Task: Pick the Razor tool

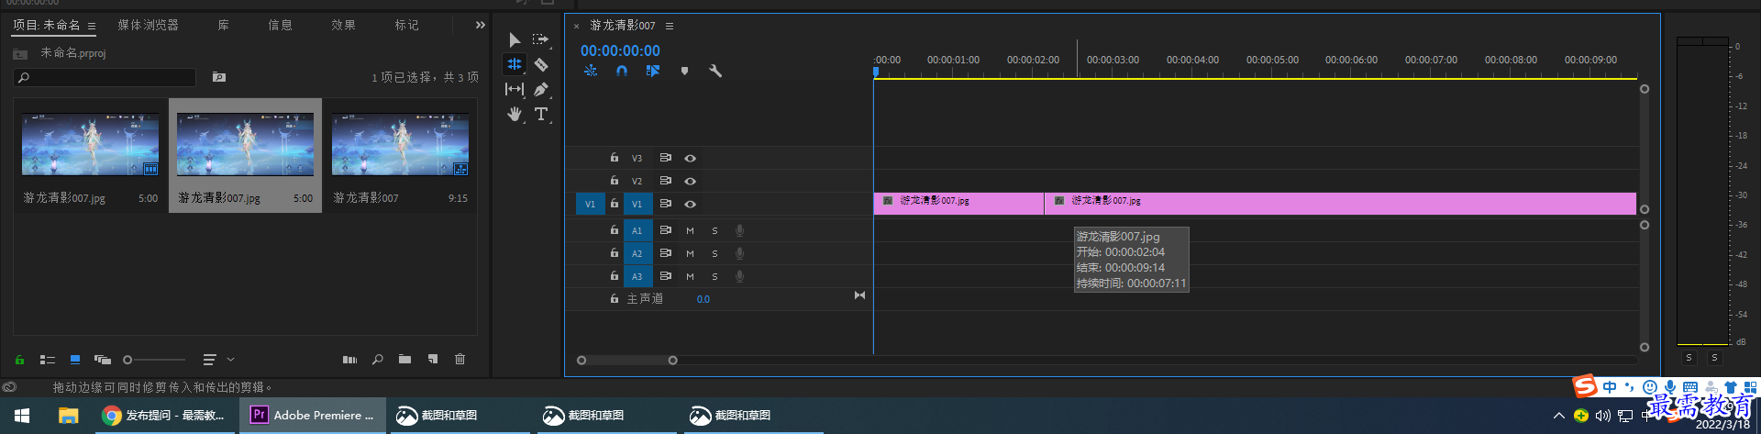Action: point(541,64)
